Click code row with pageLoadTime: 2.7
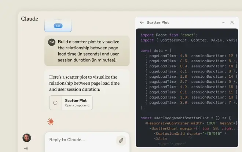Screen dimensions: 242x152 191,82
